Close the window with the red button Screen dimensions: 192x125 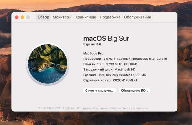pos(17,17)
